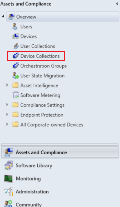The width and height of the screenshot is (120, 207).
Task: Select the User State Migration icon
Action: [16, 75]
